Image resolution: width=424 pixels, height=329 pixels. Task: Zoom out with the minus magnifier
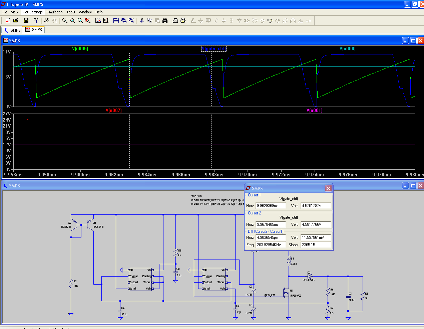80,21
